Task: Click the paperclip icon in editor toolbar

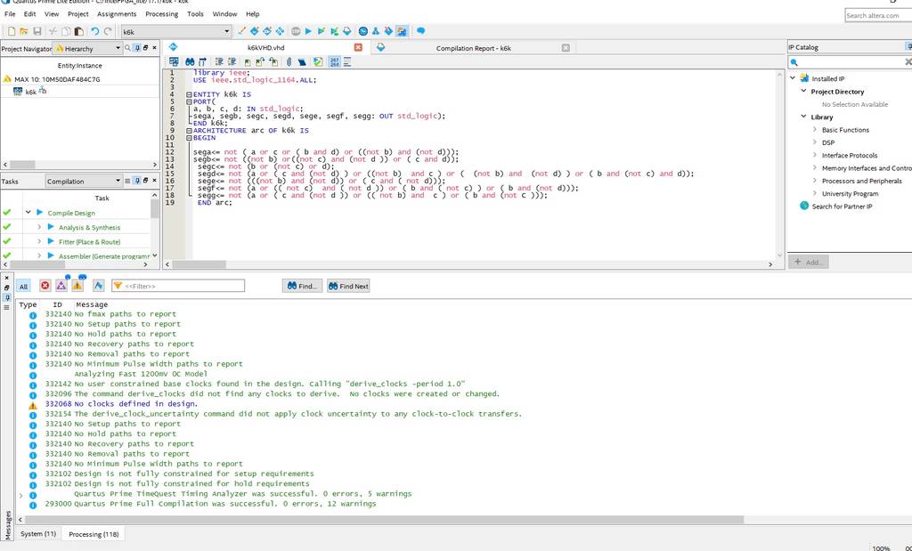Action: tap(289, 61)
